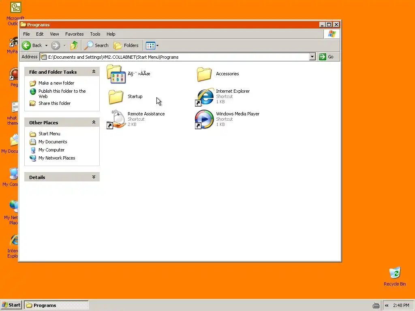The image size is (415, 311).
Task: Click inside the Address bar path
Action: coord(175,57)
